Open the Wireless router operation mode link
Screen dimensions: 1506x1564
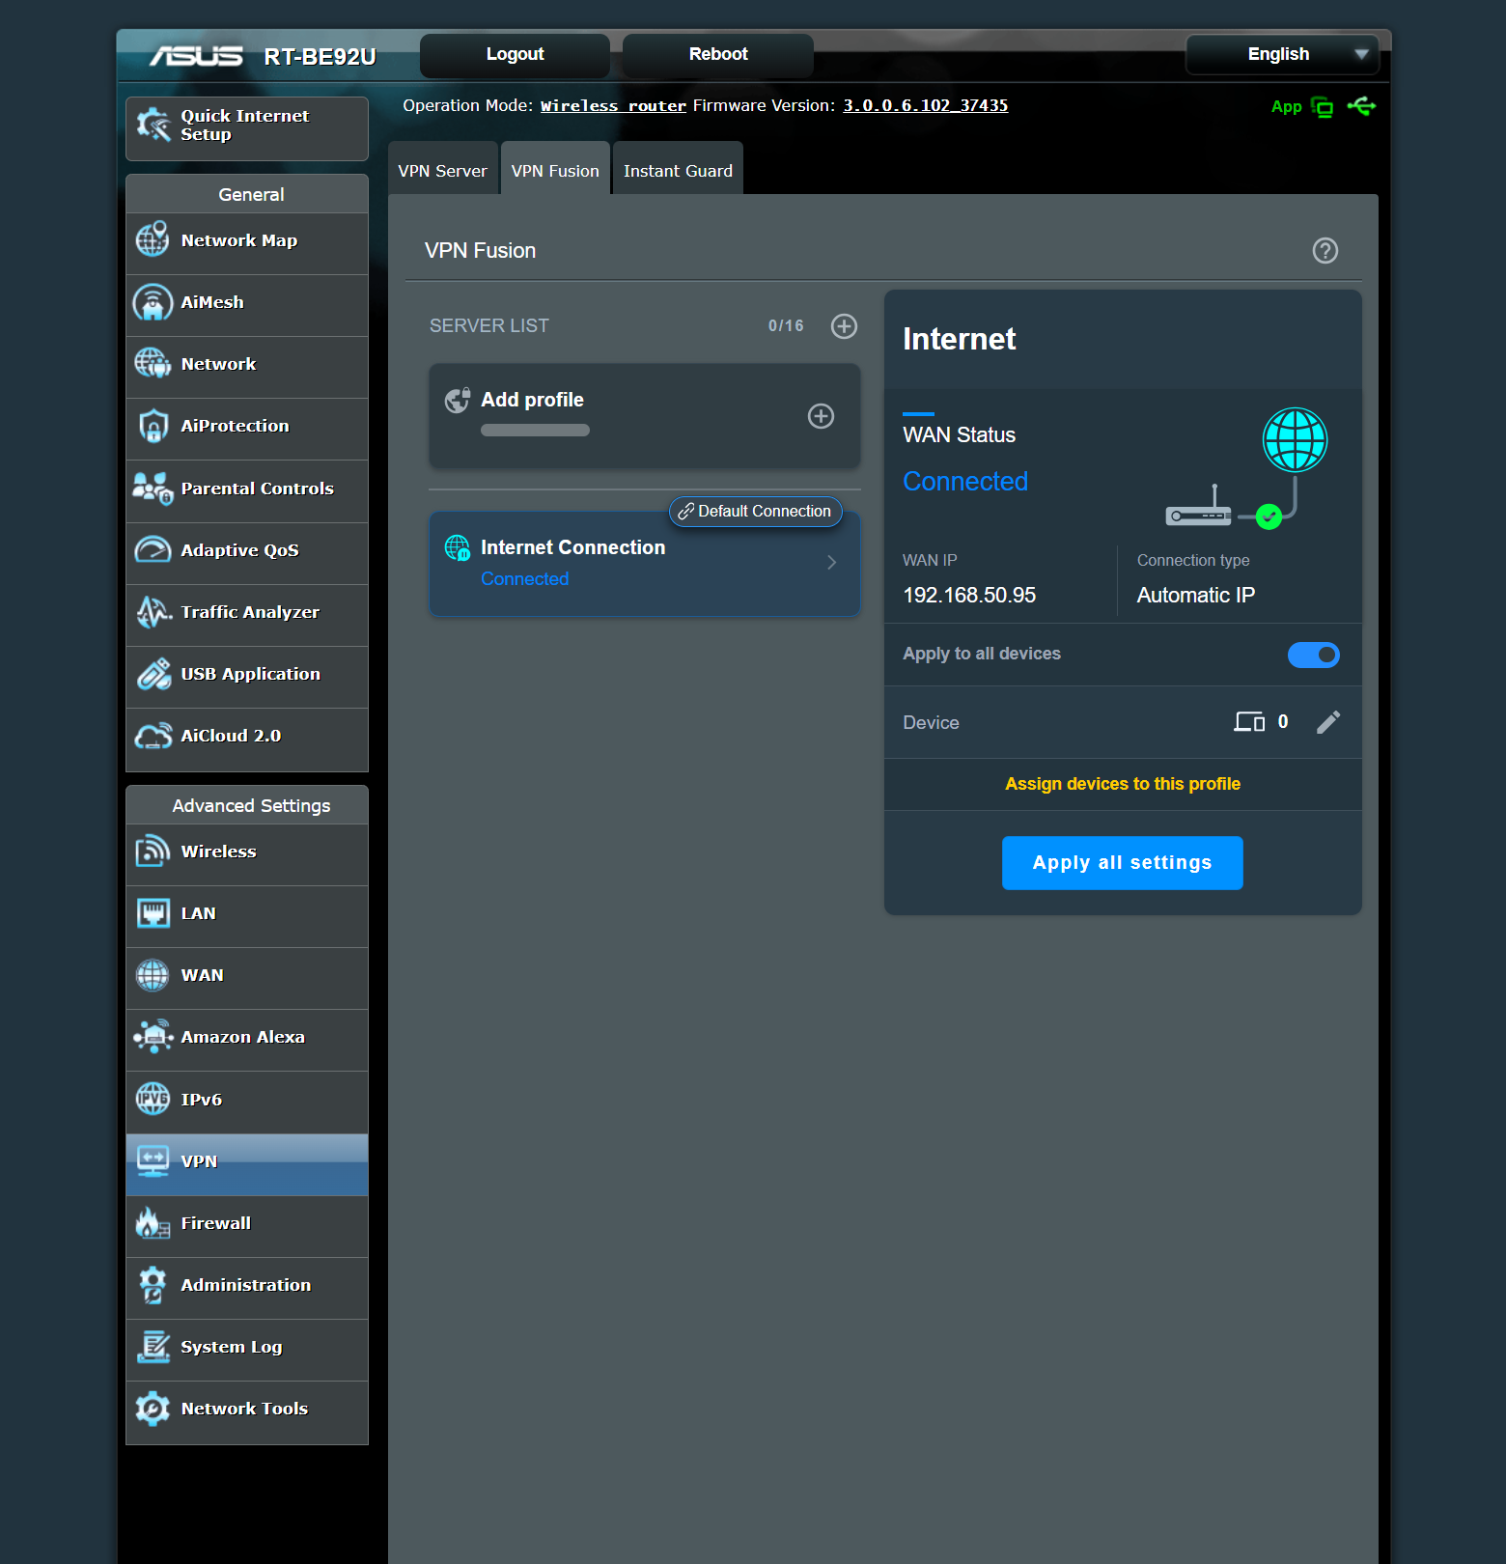[x=613, y=106]
